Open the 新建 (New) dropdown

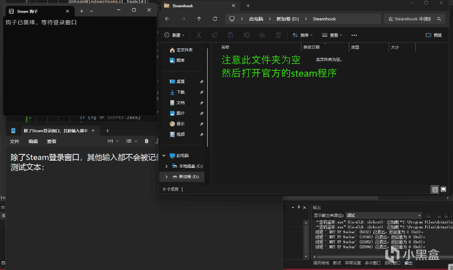tap(175, 35)
